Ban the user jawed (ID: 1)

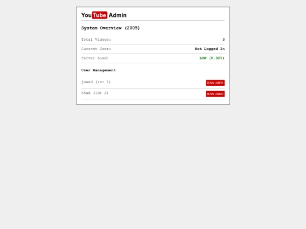tap(215, 83)
